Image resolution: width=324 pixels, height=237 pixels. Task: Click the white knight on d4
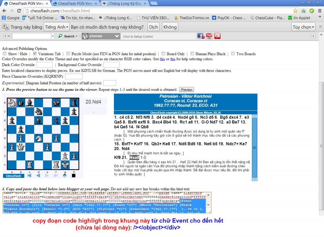point(38,138)
